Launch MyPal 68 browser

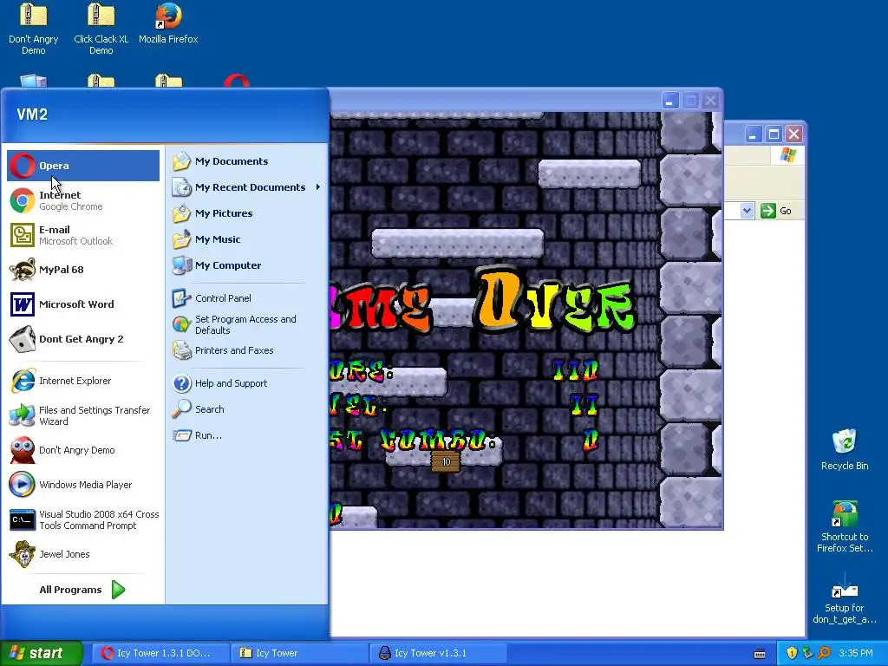coord(83,270)
